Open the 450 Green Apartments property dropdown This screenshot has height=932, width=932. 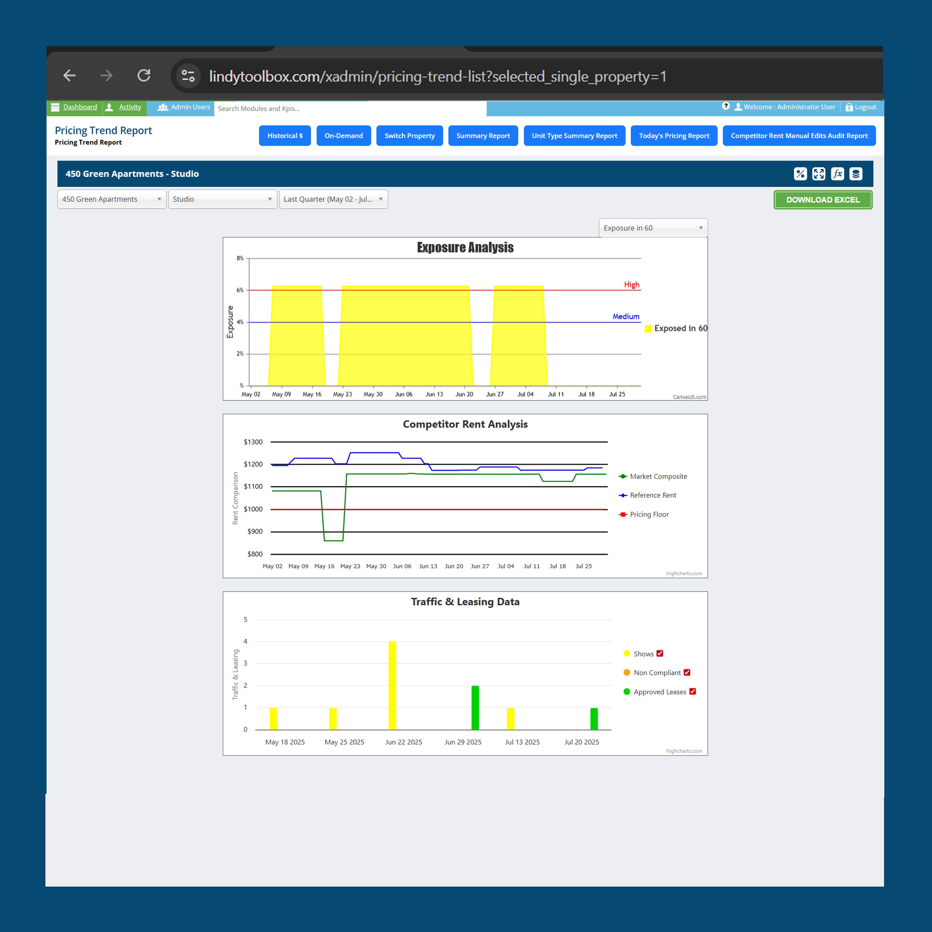(111, 199)
